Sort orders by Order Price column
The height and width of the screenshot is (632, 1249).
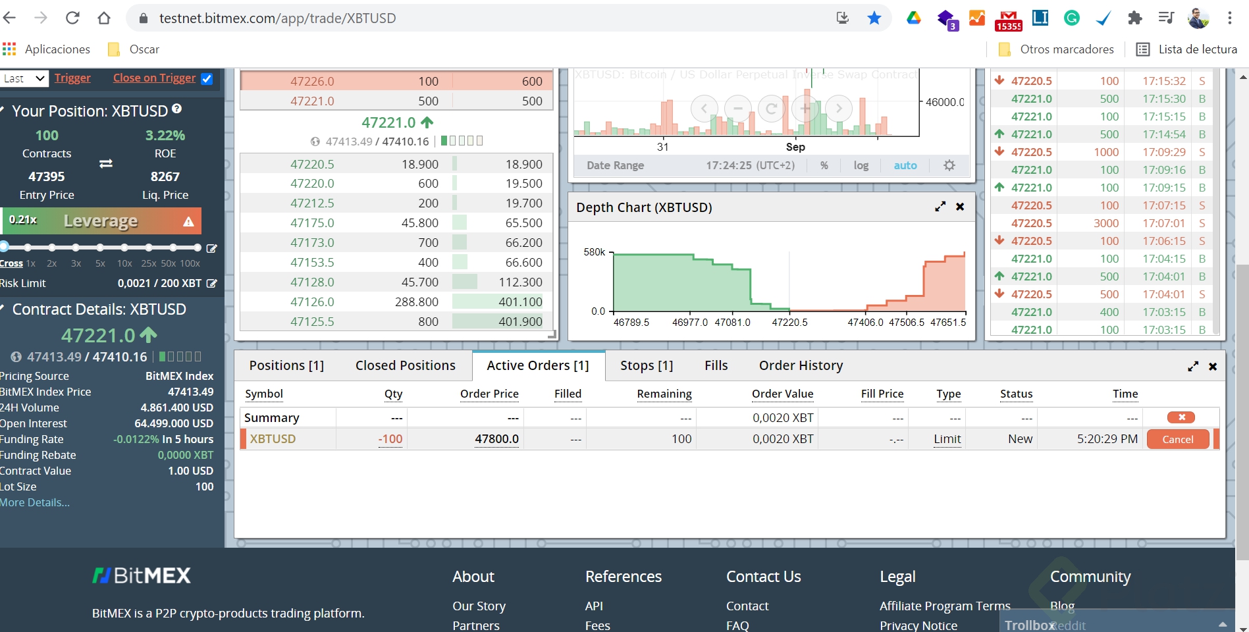pos(489,394)
